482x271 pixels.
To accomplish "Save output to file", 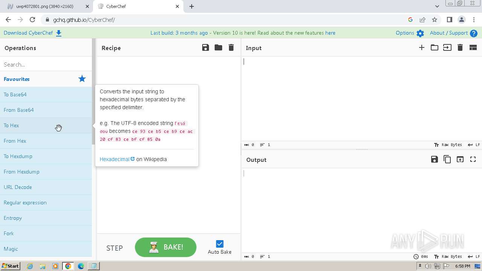I will click(435, 159).
